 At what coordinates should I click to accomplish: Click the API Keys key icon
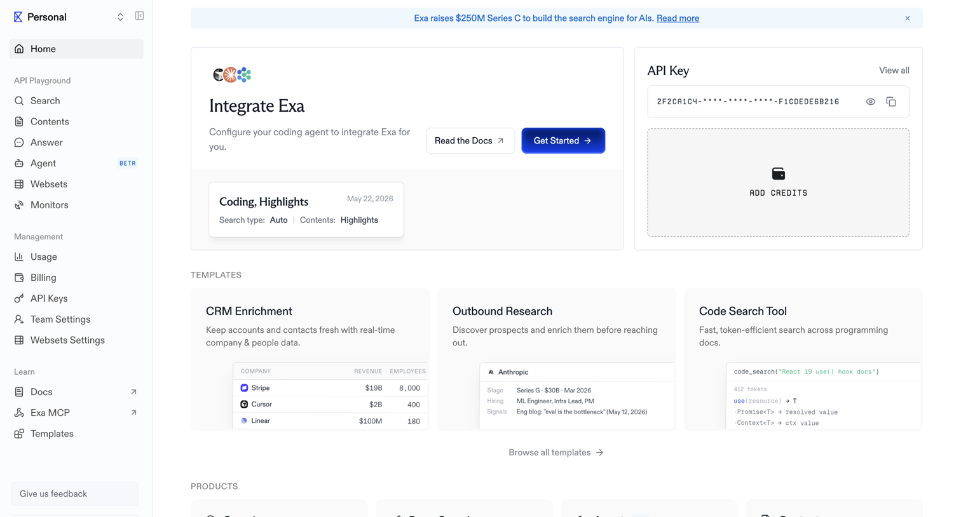(19, 299)
